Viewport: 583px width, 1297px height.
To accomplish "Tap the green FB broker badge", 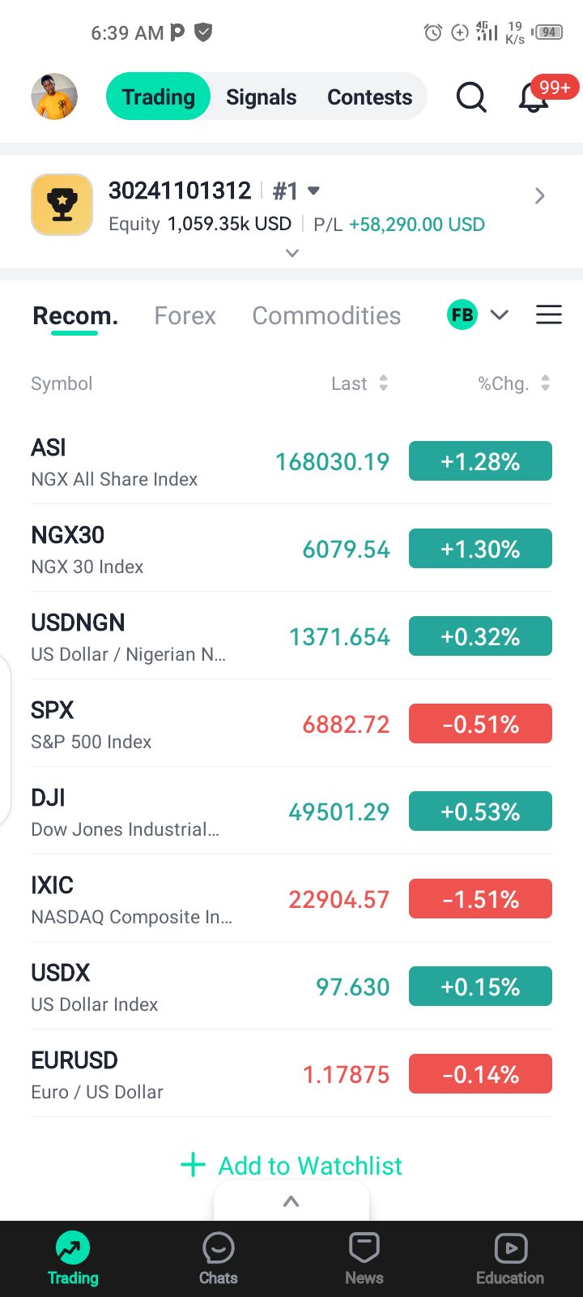I will (462, 315).
